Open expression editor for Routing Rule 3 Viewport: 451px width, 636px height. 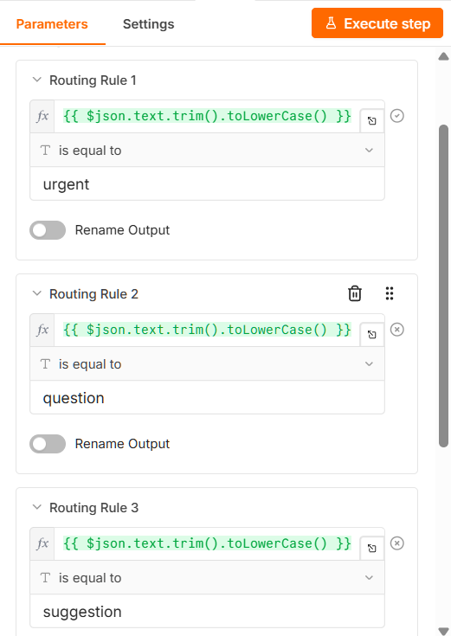tap(372, 549)
